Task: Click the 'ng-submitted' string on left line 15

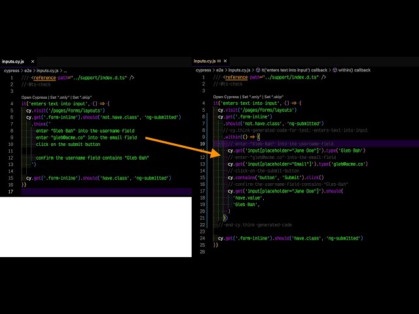Action: click(x=151, y=178)
